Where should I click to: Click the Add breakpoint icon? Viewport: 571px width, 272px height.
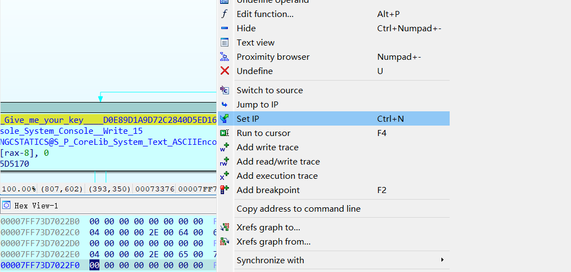(224, 190)
